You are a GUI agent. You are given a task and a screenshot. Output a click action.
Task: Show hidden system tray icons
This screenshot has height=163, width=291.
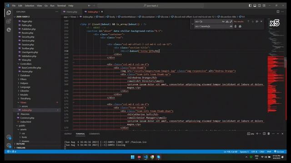[x=246, y=157]
